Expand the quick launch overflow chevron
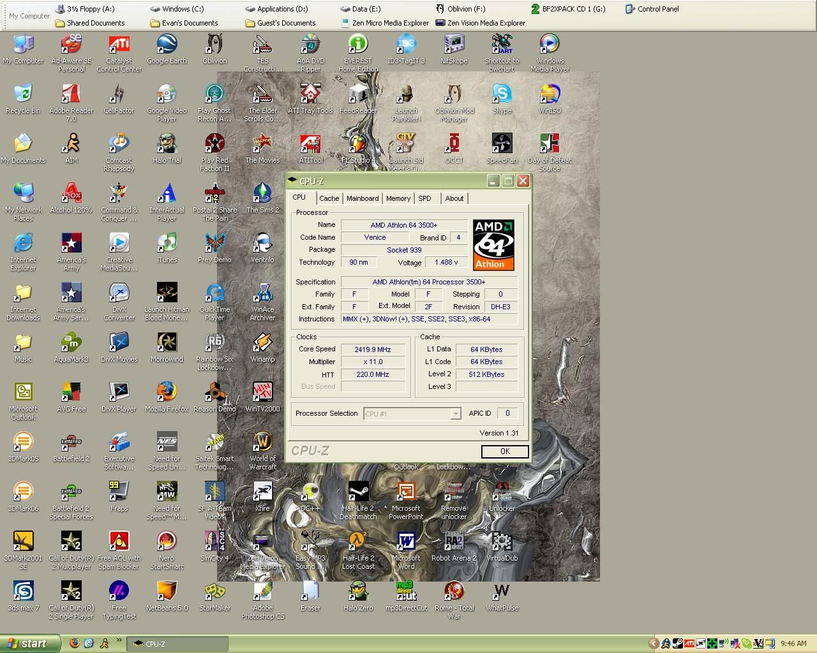 point(119,642)
